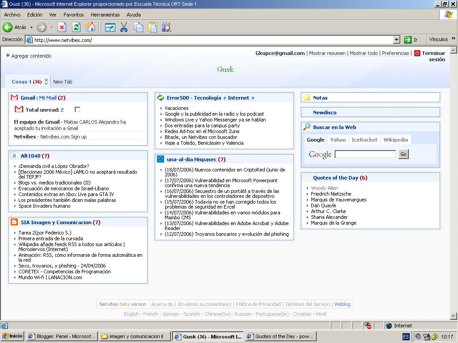Click the una-al-dia Hispasec blue icon
The width and height of the screenshot is (458, 343).
pyautogui.click(x=161, y=159)
